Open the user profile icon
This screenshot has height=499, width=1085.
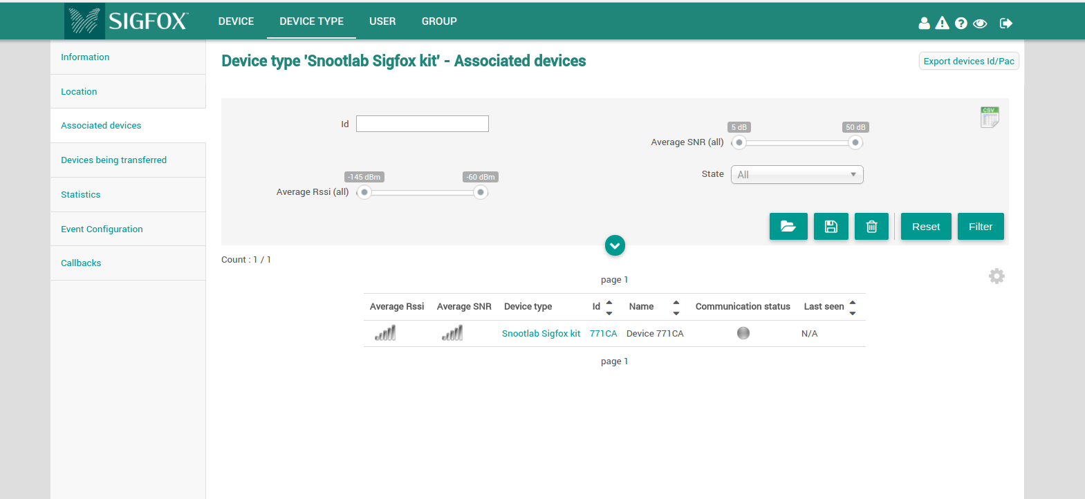click(924, 23)
